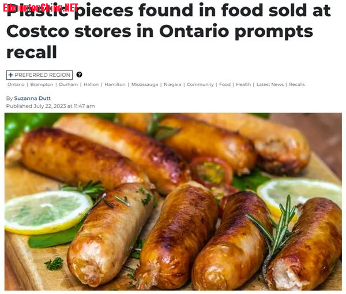This screenshot has width=346, height=294.
Task: View author Suzanna Dutt's profile
Action: pyautogui.click(x=32, y=98)
